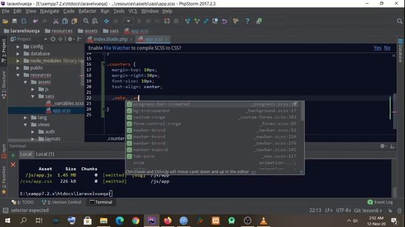Close terminal session with red X

click(x=13, y=165)
